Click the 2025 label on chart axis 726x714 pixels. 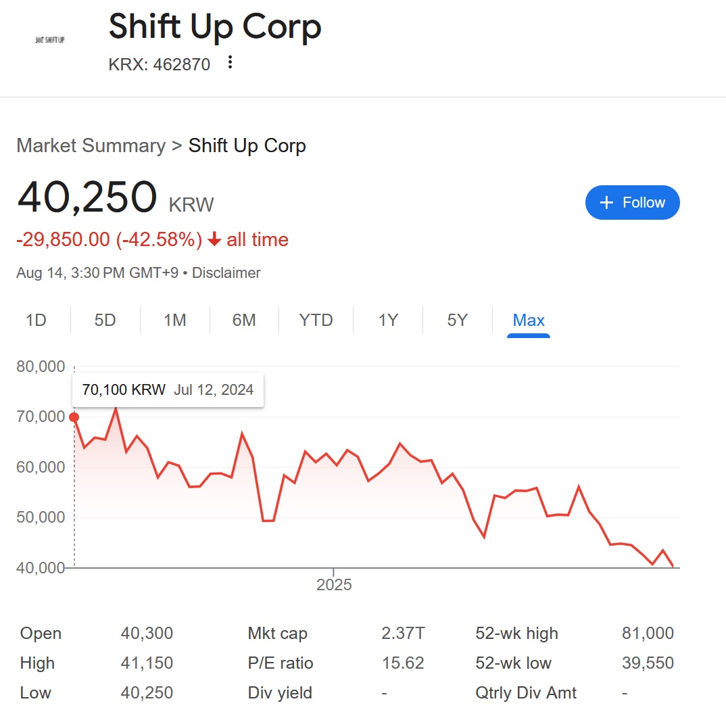click(x=334, y=584)
